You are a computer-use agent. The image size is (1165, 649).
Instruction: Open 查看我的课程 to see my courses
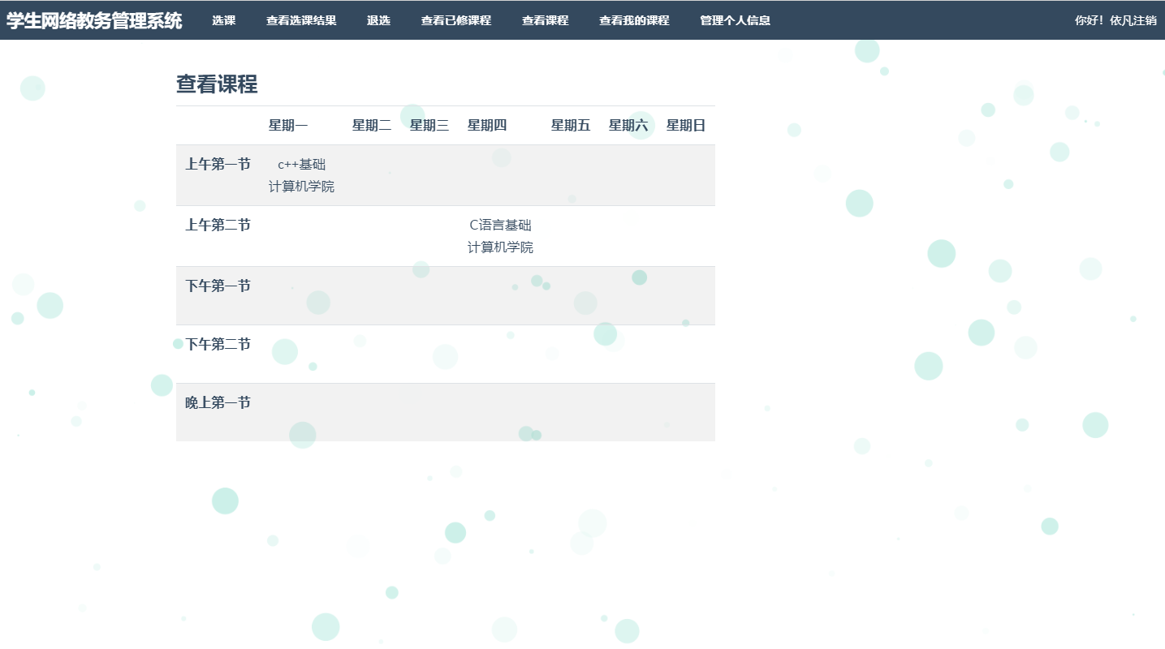click(634, 20)
